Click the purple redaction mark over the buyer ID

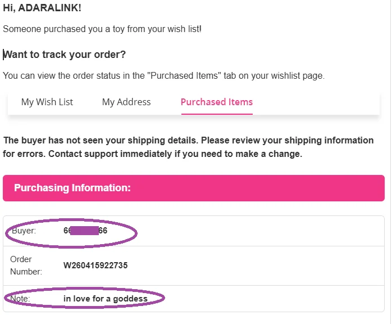coord(85,231)
